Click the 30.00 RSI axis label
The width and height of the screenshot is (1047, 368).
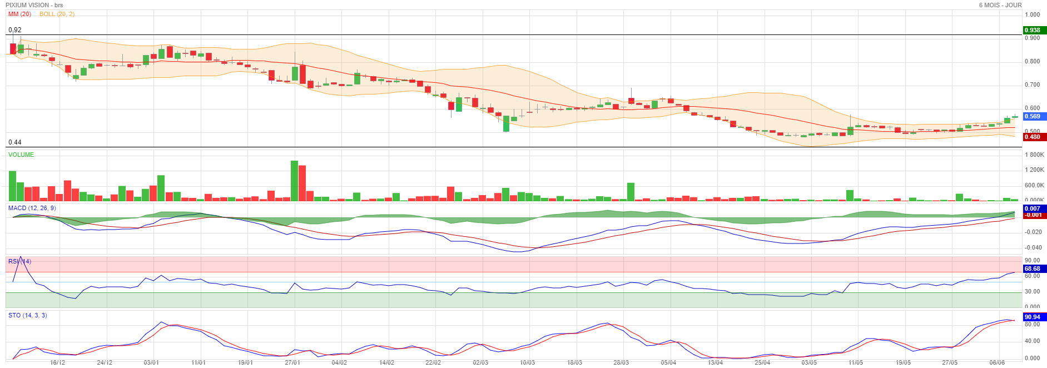(1033, 291)
